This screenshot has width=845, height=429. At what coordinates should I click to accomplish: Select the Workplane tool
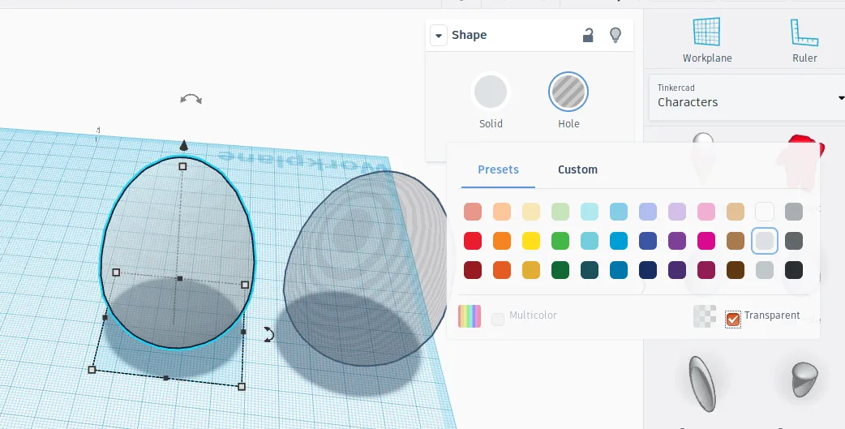click(x=707, y=40)
